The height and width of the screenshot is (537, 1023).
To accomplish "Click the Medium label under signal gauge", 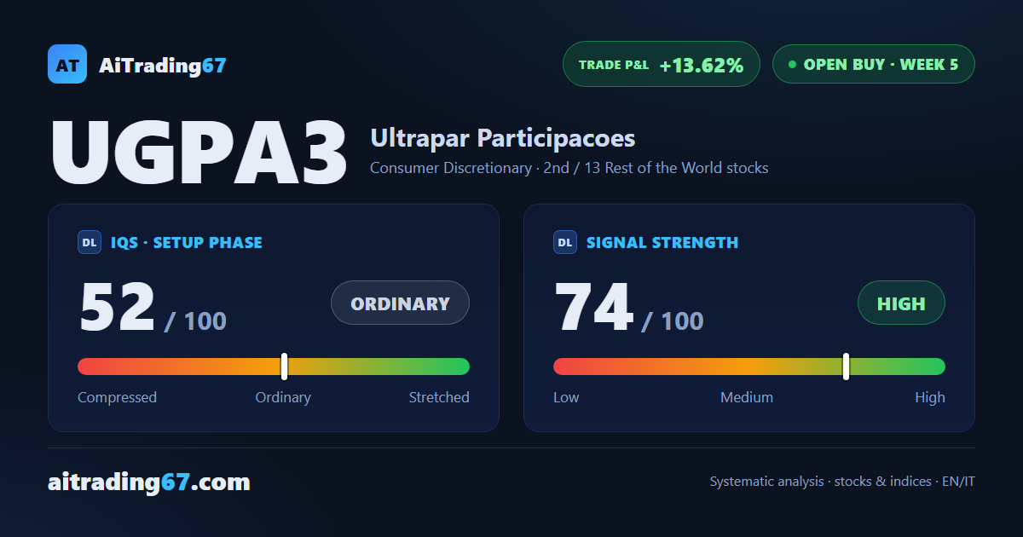I will point(747,397).
